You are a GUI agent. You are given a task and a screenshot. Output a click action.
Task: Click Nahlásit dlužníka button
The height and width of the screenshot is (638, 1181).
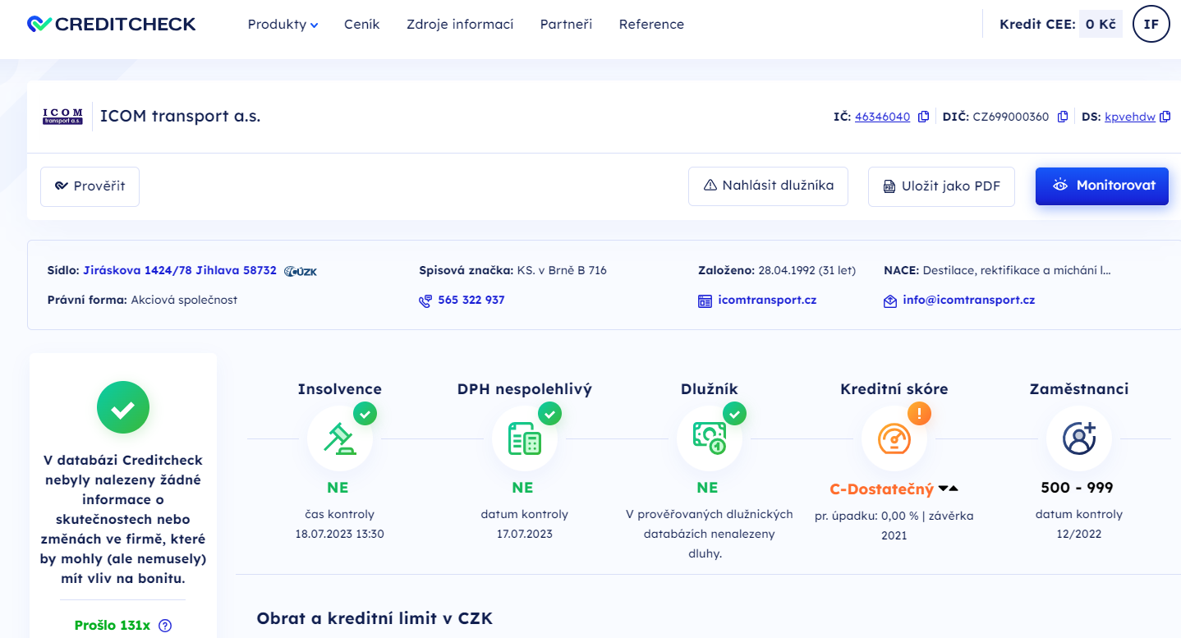point(768,186)
